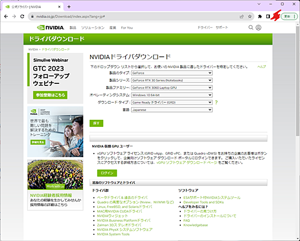Open the browser side panel icon
Viewport: 300px width, 241px height.
[268, 16]
